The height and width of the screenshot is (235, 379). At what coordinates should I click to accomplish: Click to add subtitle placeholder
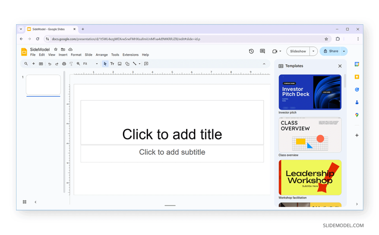[x=172, y=153]
